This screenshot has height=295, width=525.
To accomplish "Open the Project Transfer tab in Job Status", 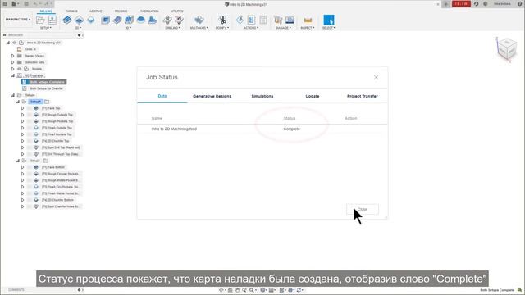I will tap(363, 96).
